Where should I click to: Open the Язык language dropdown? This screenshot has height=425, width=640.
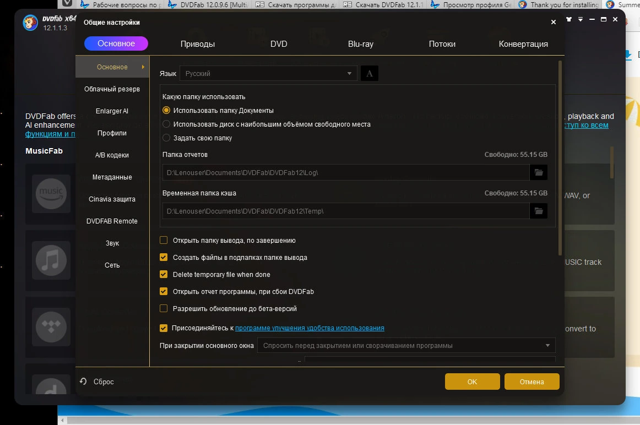[269, 73]
